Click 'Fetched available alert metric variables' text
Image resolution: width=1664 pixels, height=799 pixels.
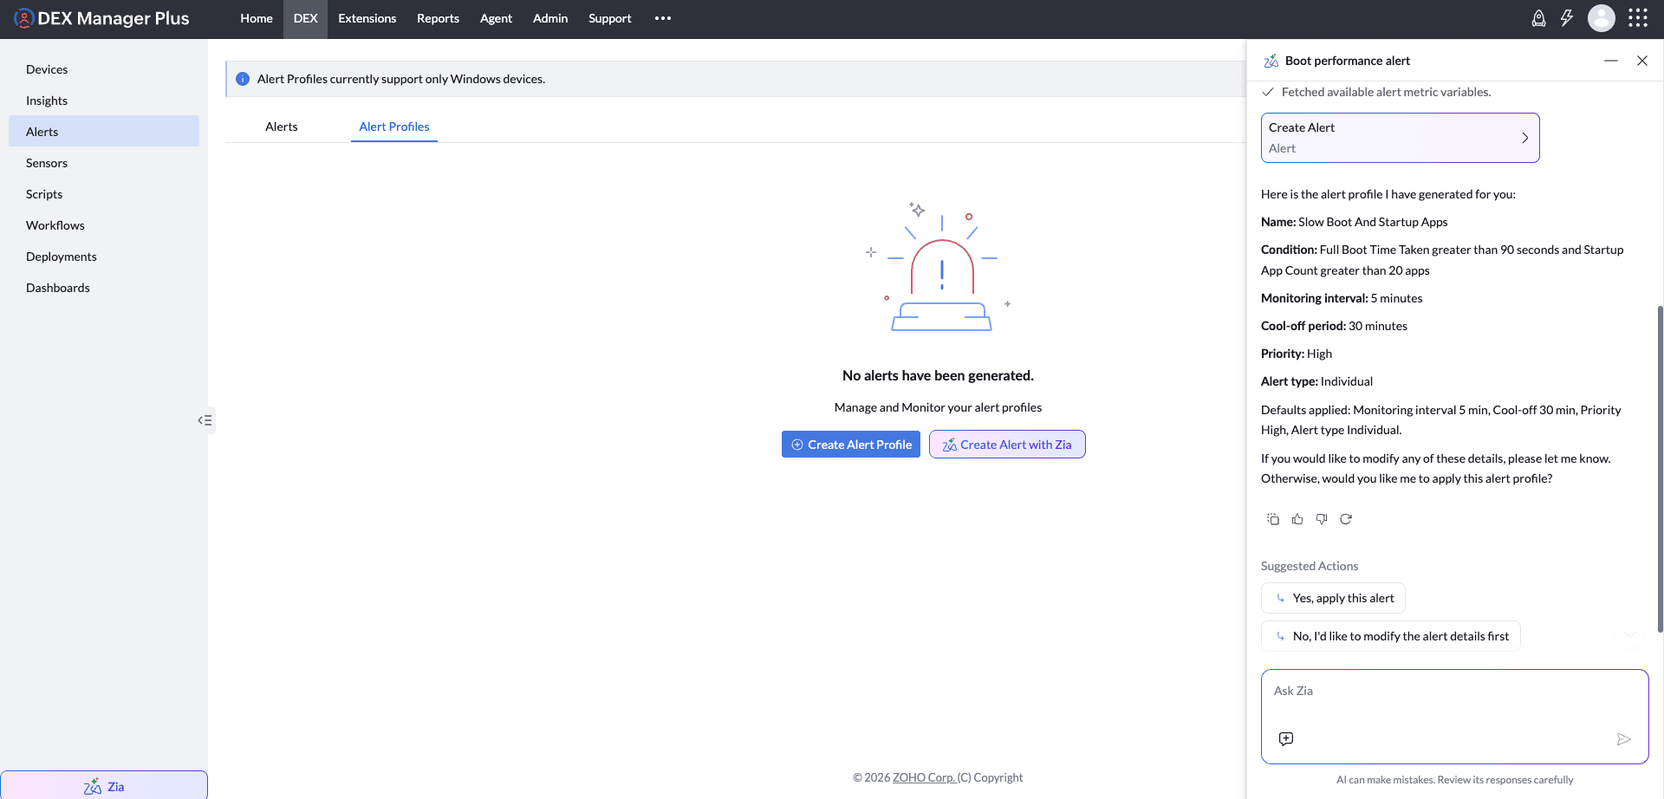pos(1386,92)
